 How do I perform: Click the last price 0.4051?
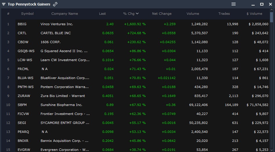click(x=108, y=96)
